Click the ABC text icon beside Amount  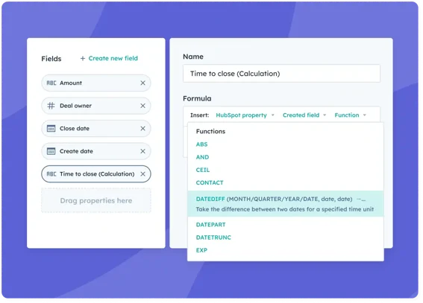click(51, 83)
